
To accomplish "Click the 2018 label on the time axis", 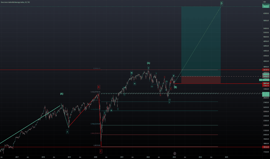I will point(43,157).
